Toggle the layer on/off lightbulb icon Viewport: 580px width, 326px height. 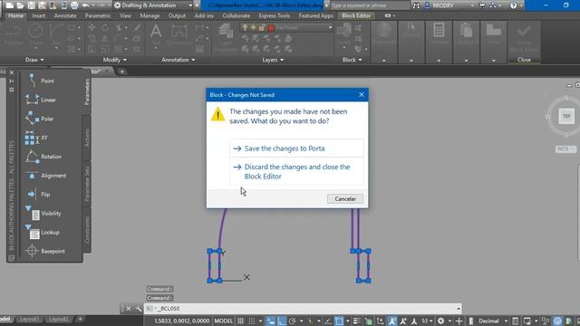click(245, 27)
